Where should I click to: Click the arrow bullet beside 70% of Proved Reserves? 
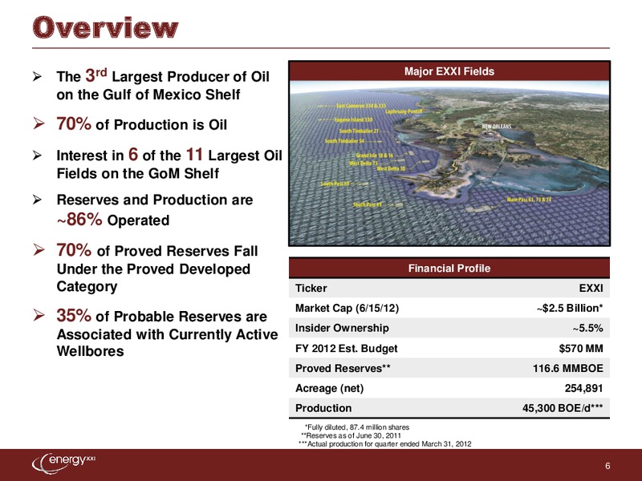(x=39, y=249)
